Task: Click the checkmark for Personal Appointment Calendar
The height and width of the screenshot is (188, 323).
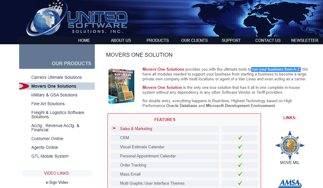Action: point(240,156)
